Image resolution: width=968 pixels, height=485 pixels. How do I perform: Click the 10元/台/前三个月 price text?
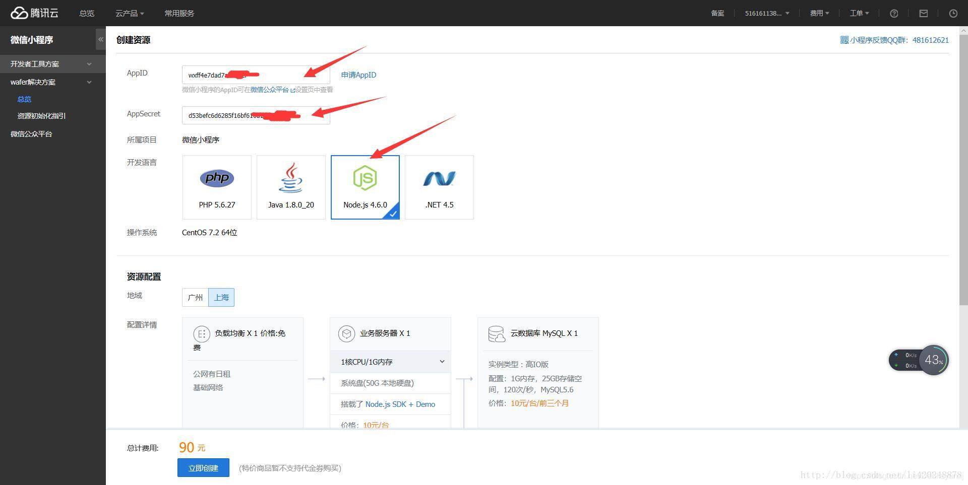[539, 403]
